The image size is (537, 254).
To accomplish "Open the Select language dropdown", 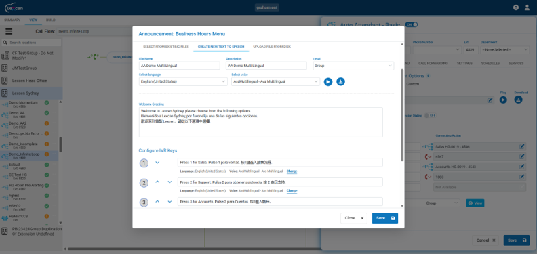I will coord(183,81).
